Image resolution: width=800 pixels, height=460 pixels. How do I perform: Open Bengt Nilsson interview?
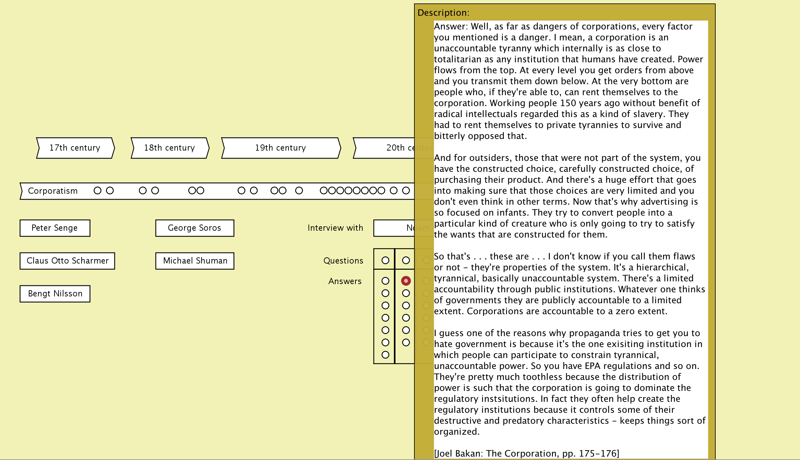[55, 294]
